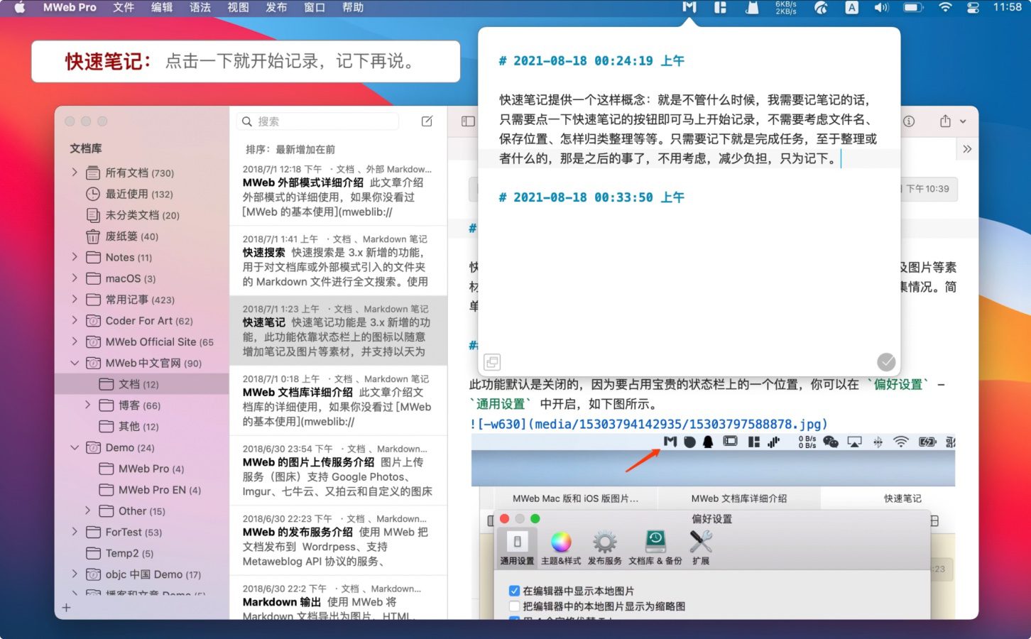This screenshot has height=639, width=1031.
Task: Toggle the sidebar layout icon in toolbar
Action: [468, 121]
